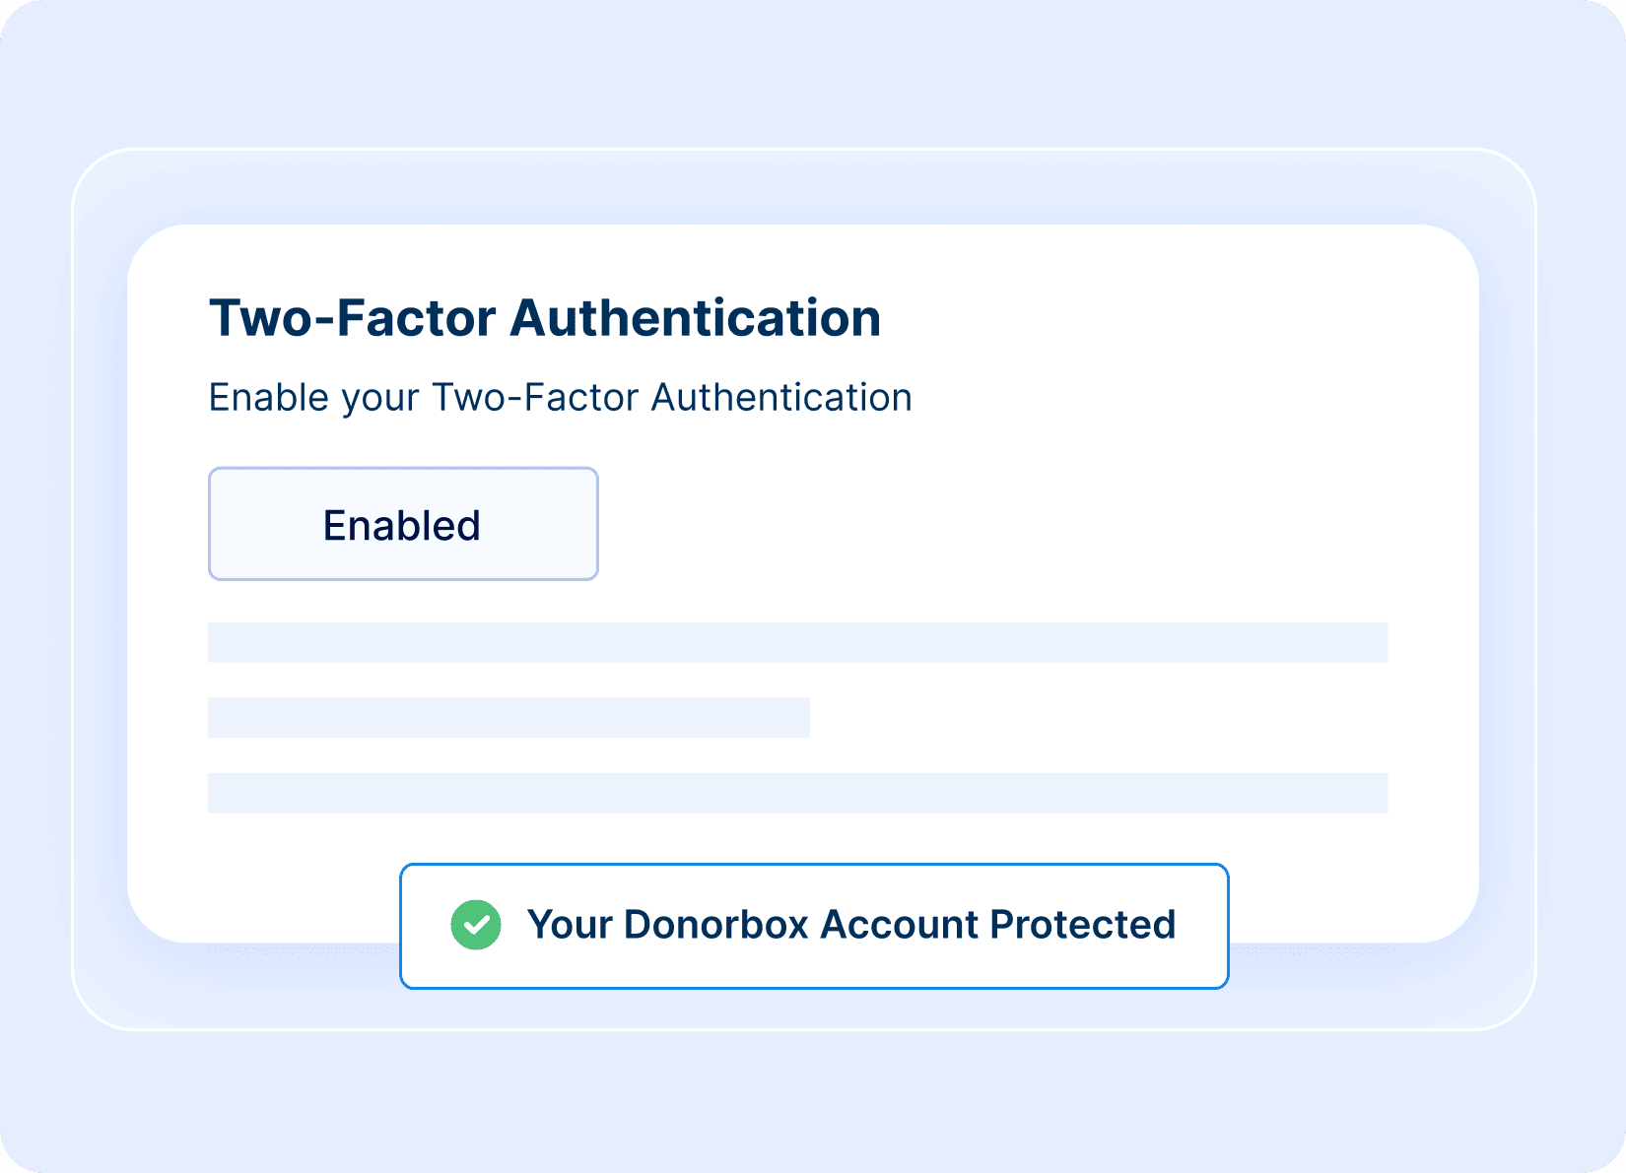Click the white check inside the green circle
Screen dimensions: 1626x1173
click(x=476, y=925)
